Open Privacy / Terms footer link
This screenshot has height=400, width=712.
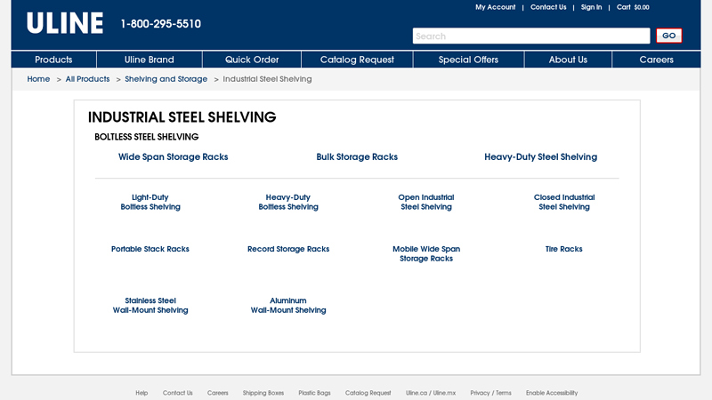[x=490, y=393]
